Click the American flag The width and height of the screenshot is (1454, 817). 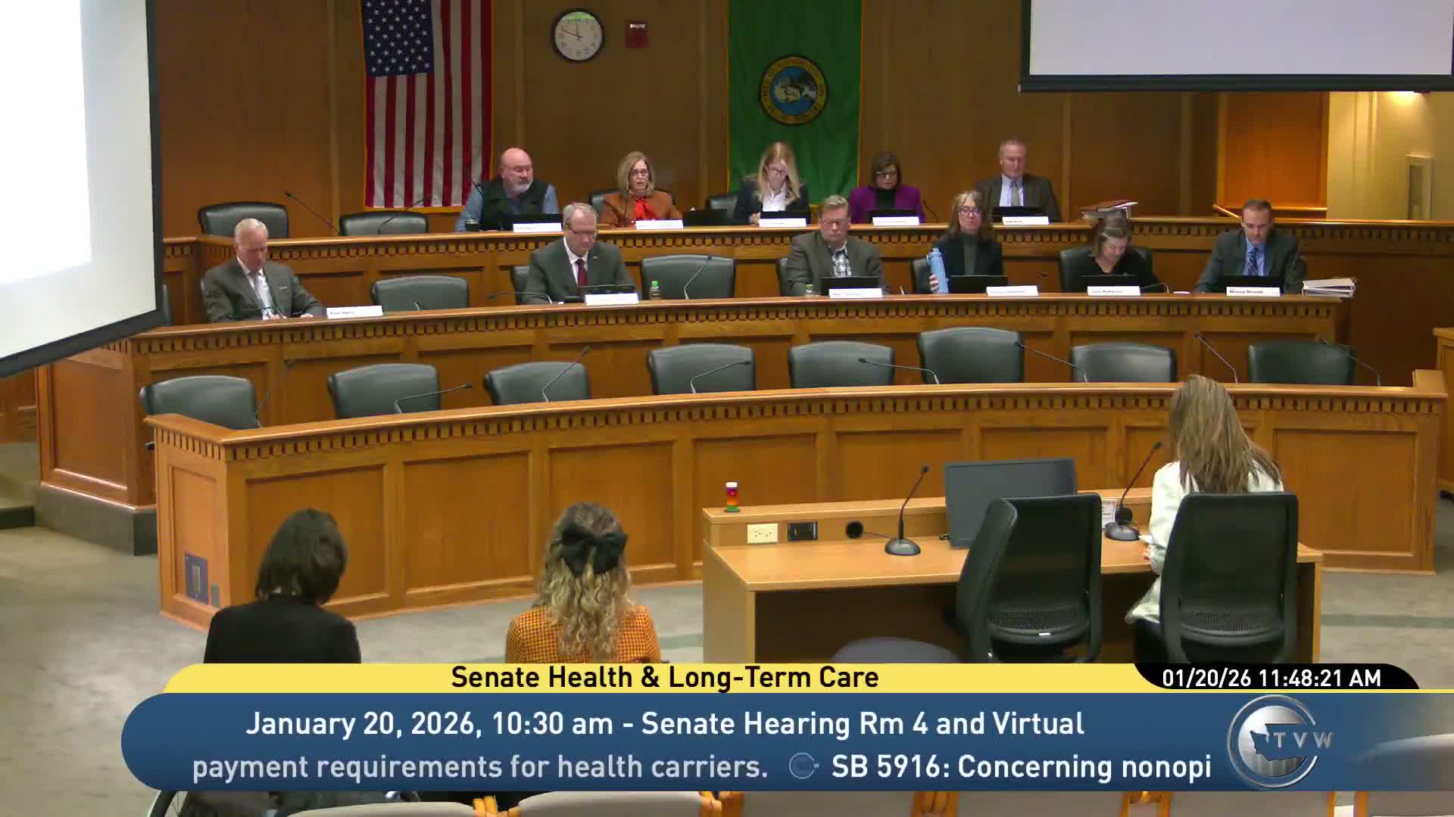click(426, 102)
